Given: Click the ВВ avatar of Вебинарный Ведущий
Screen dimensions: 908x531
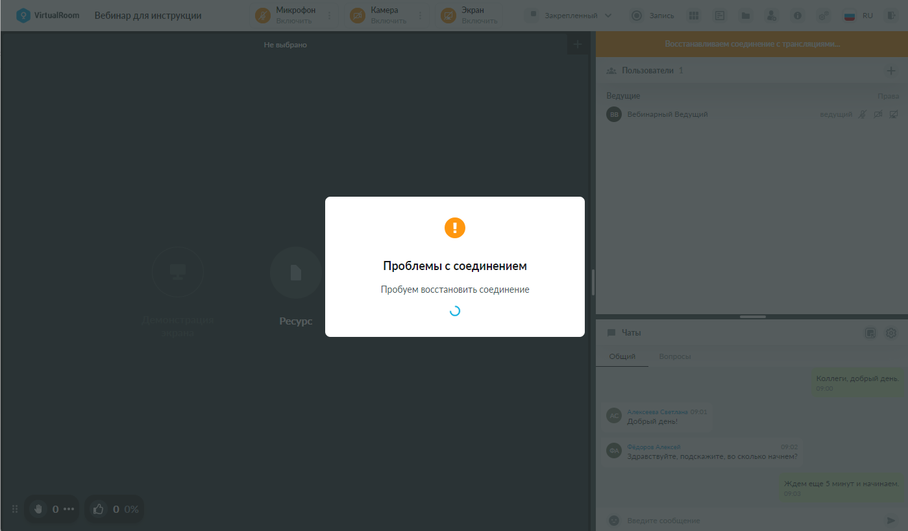Looking at the screenshot, I should pos(614,114).
